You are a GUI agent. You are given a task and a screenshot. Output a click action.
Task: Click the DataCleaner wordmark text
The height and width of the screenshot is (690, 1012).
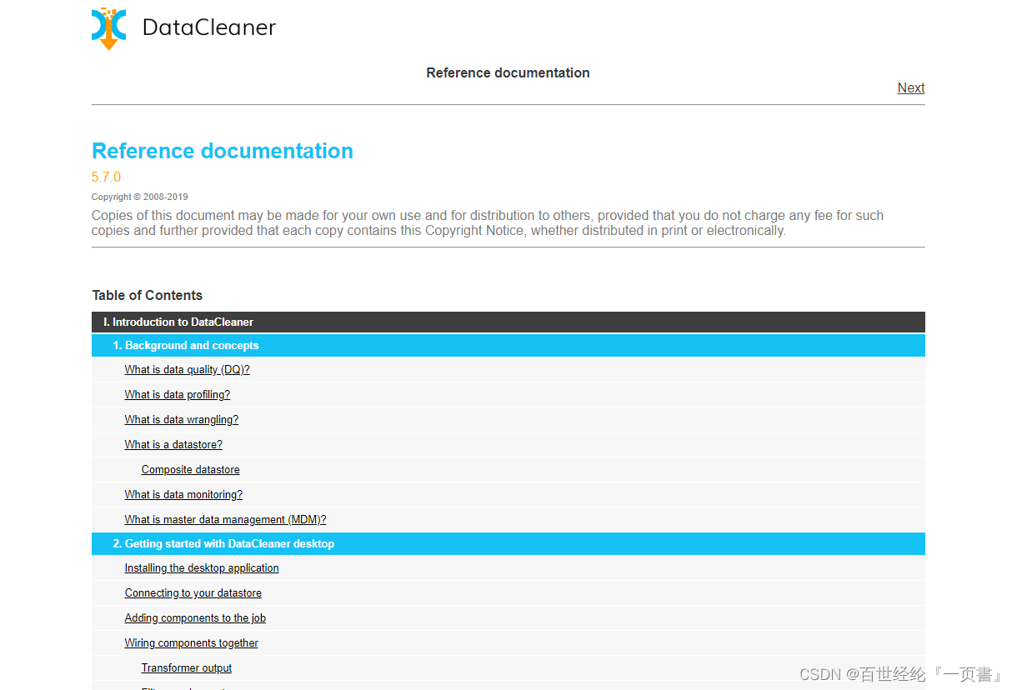point(209,27)
